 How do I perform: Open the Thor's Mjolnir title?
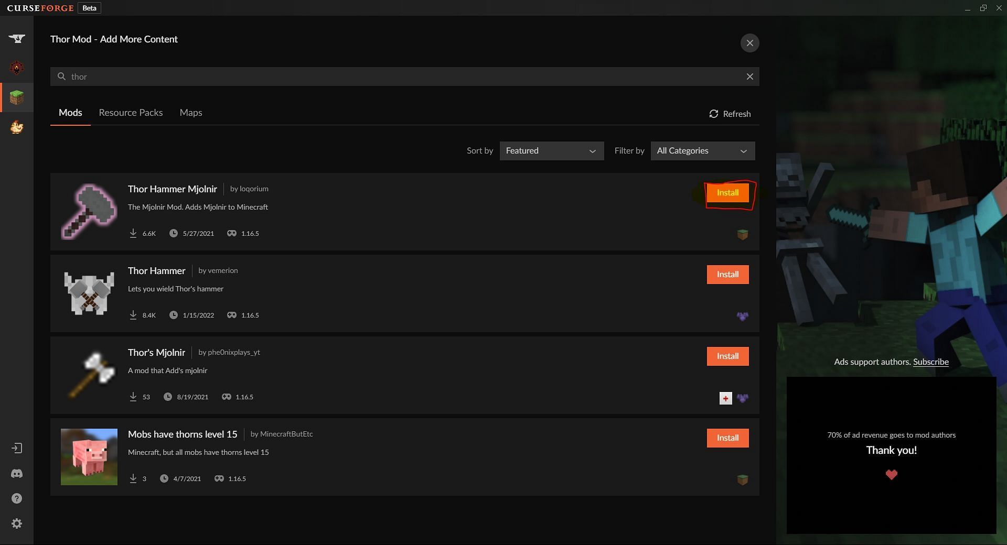156,353
